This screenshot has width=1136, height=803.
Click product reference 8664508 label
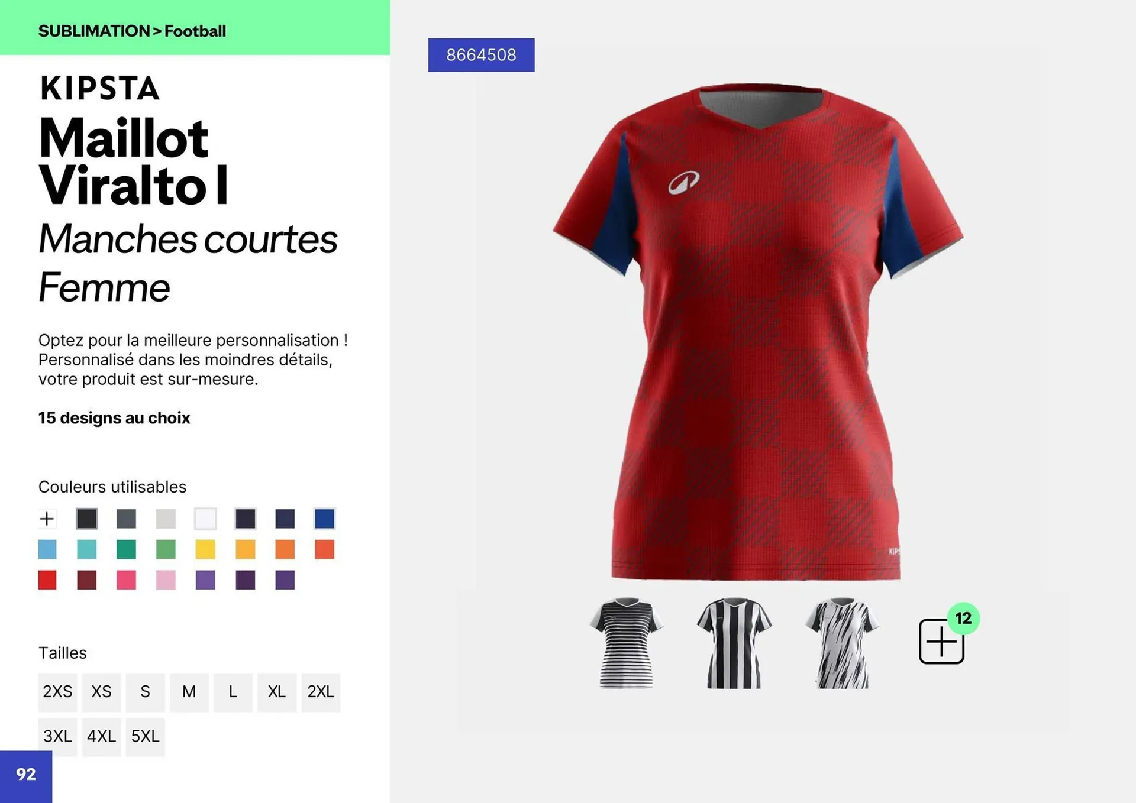[481, 55]
